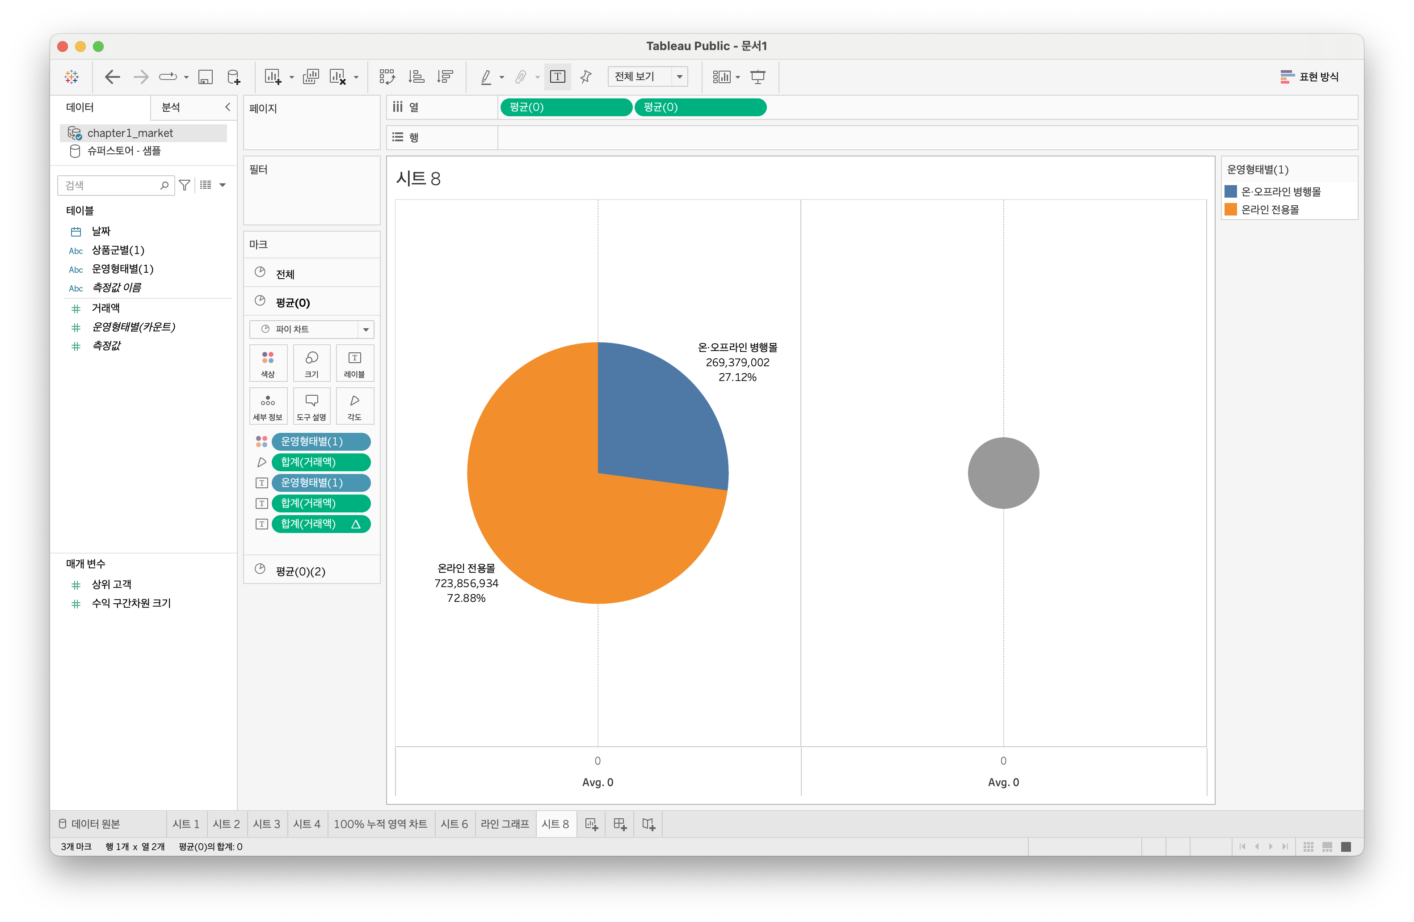
Task: Switch to the Analytics tab
Action: point(171,108)
